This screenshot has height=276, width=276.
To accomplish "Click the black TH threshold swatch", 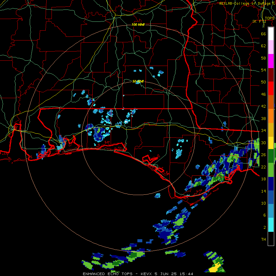I will coord(271,239).
